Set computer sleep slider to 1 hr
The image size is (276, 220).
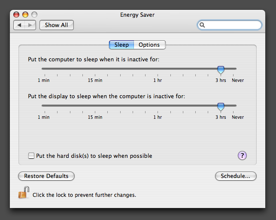(x=158, y=69)
